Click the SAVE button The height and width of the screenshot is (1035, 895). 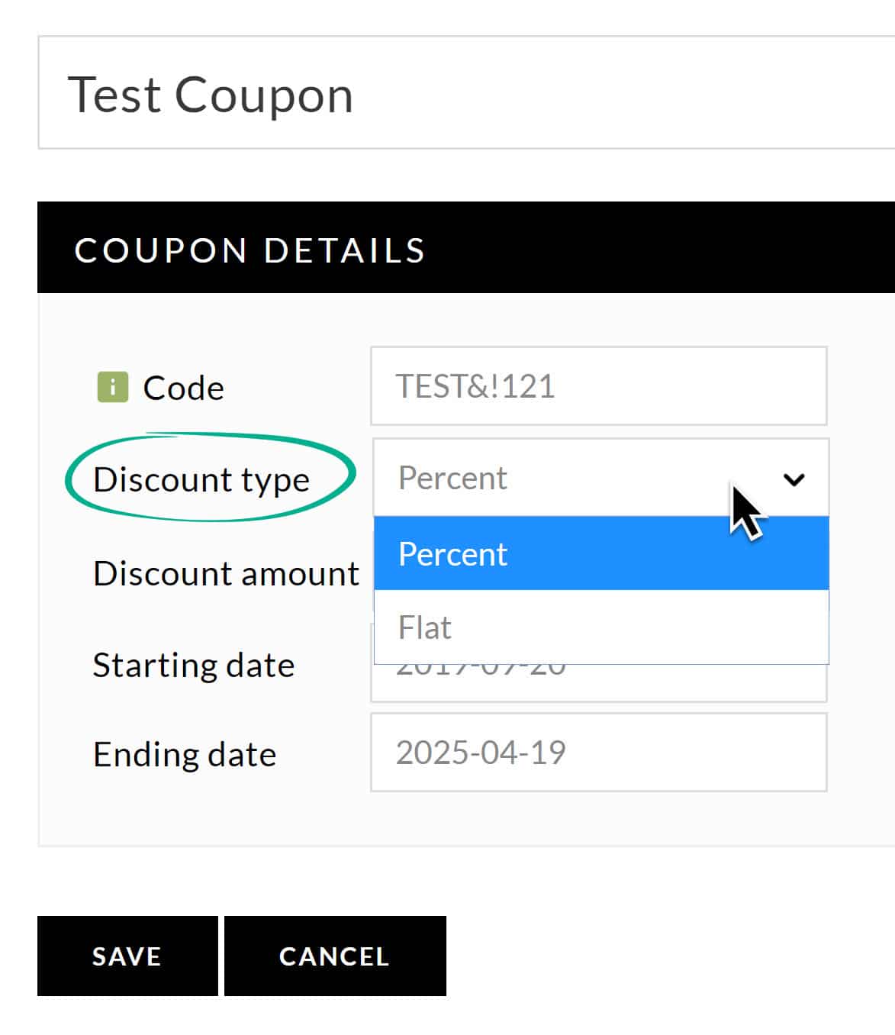coord(127,956)
